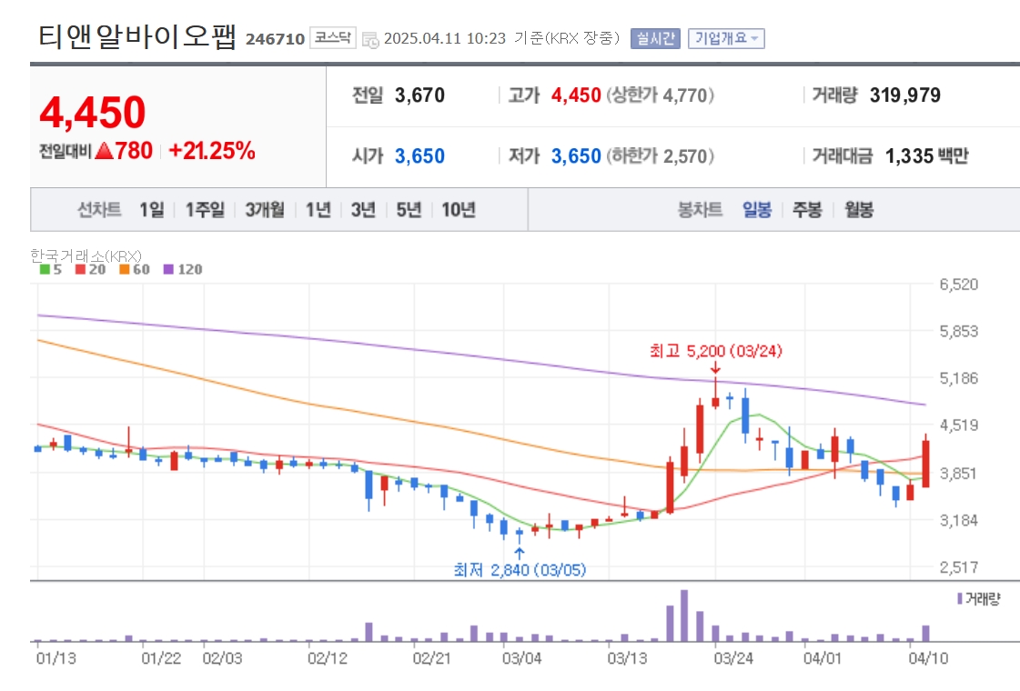The height and width of the screenshot is (691, 1020).
Task: Click the 최고 5,200 high marker
Action: [x=715, y=351]
